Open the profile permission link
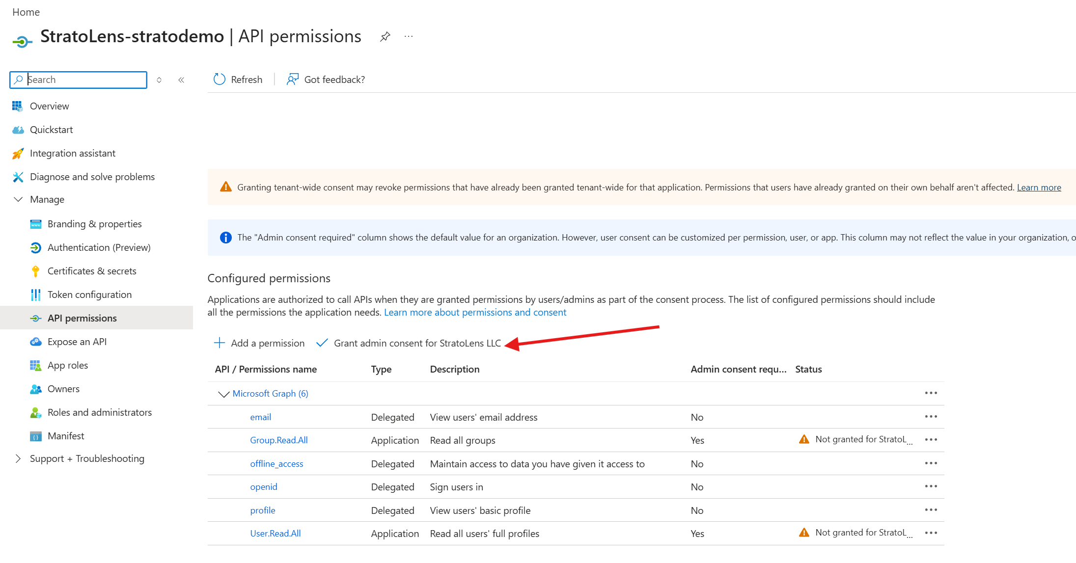This screenshot has height=563, width=1076. (x=263, y=510)
